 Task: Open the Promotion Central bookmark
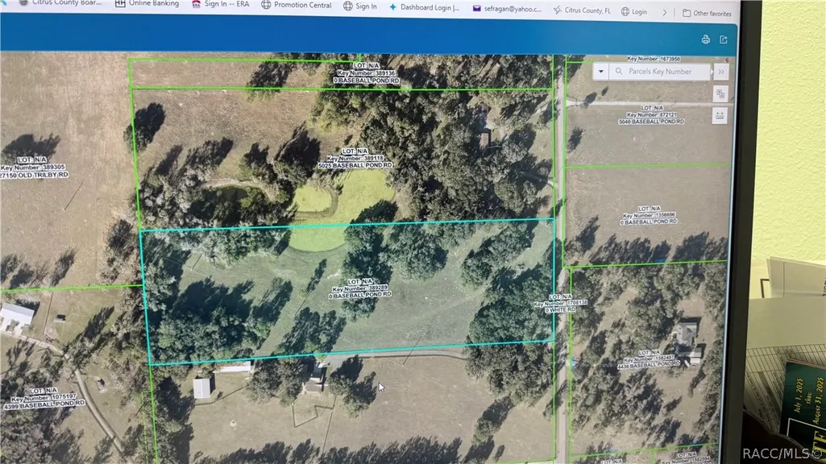(x=296, y=5)
